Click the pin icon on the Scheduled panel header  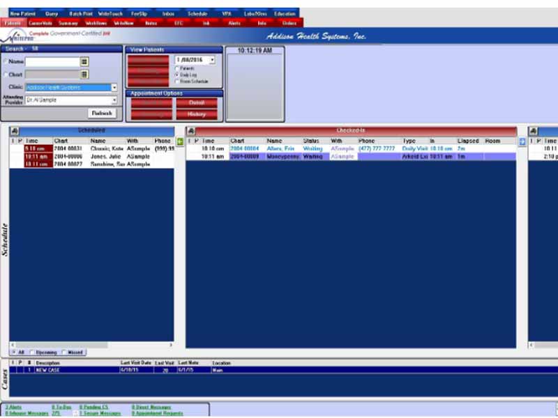15,131
